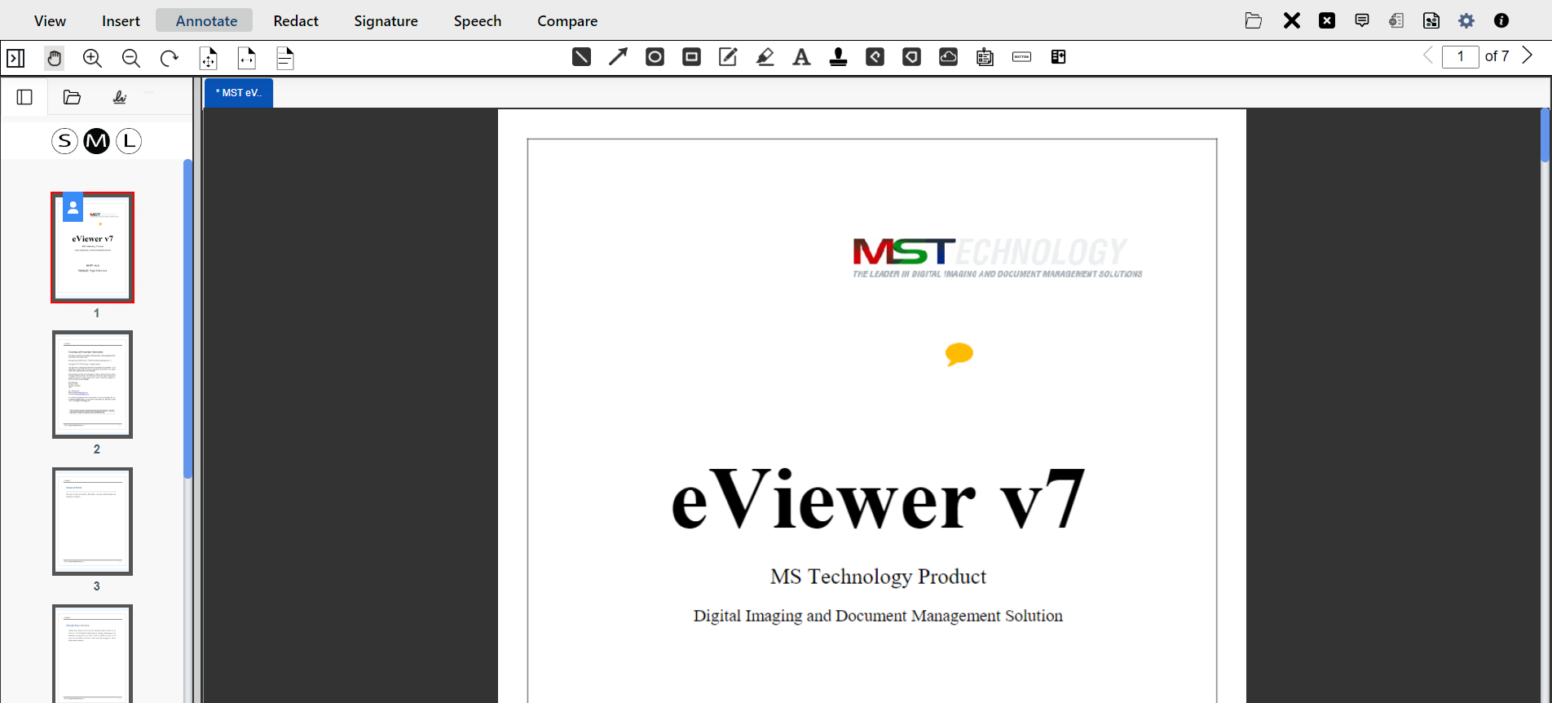Click the document share export icon

(1431, 20)
